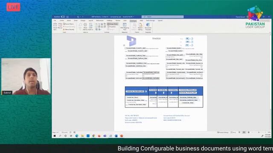Open Microsoft Teams from taskbar

coord(105,136)
